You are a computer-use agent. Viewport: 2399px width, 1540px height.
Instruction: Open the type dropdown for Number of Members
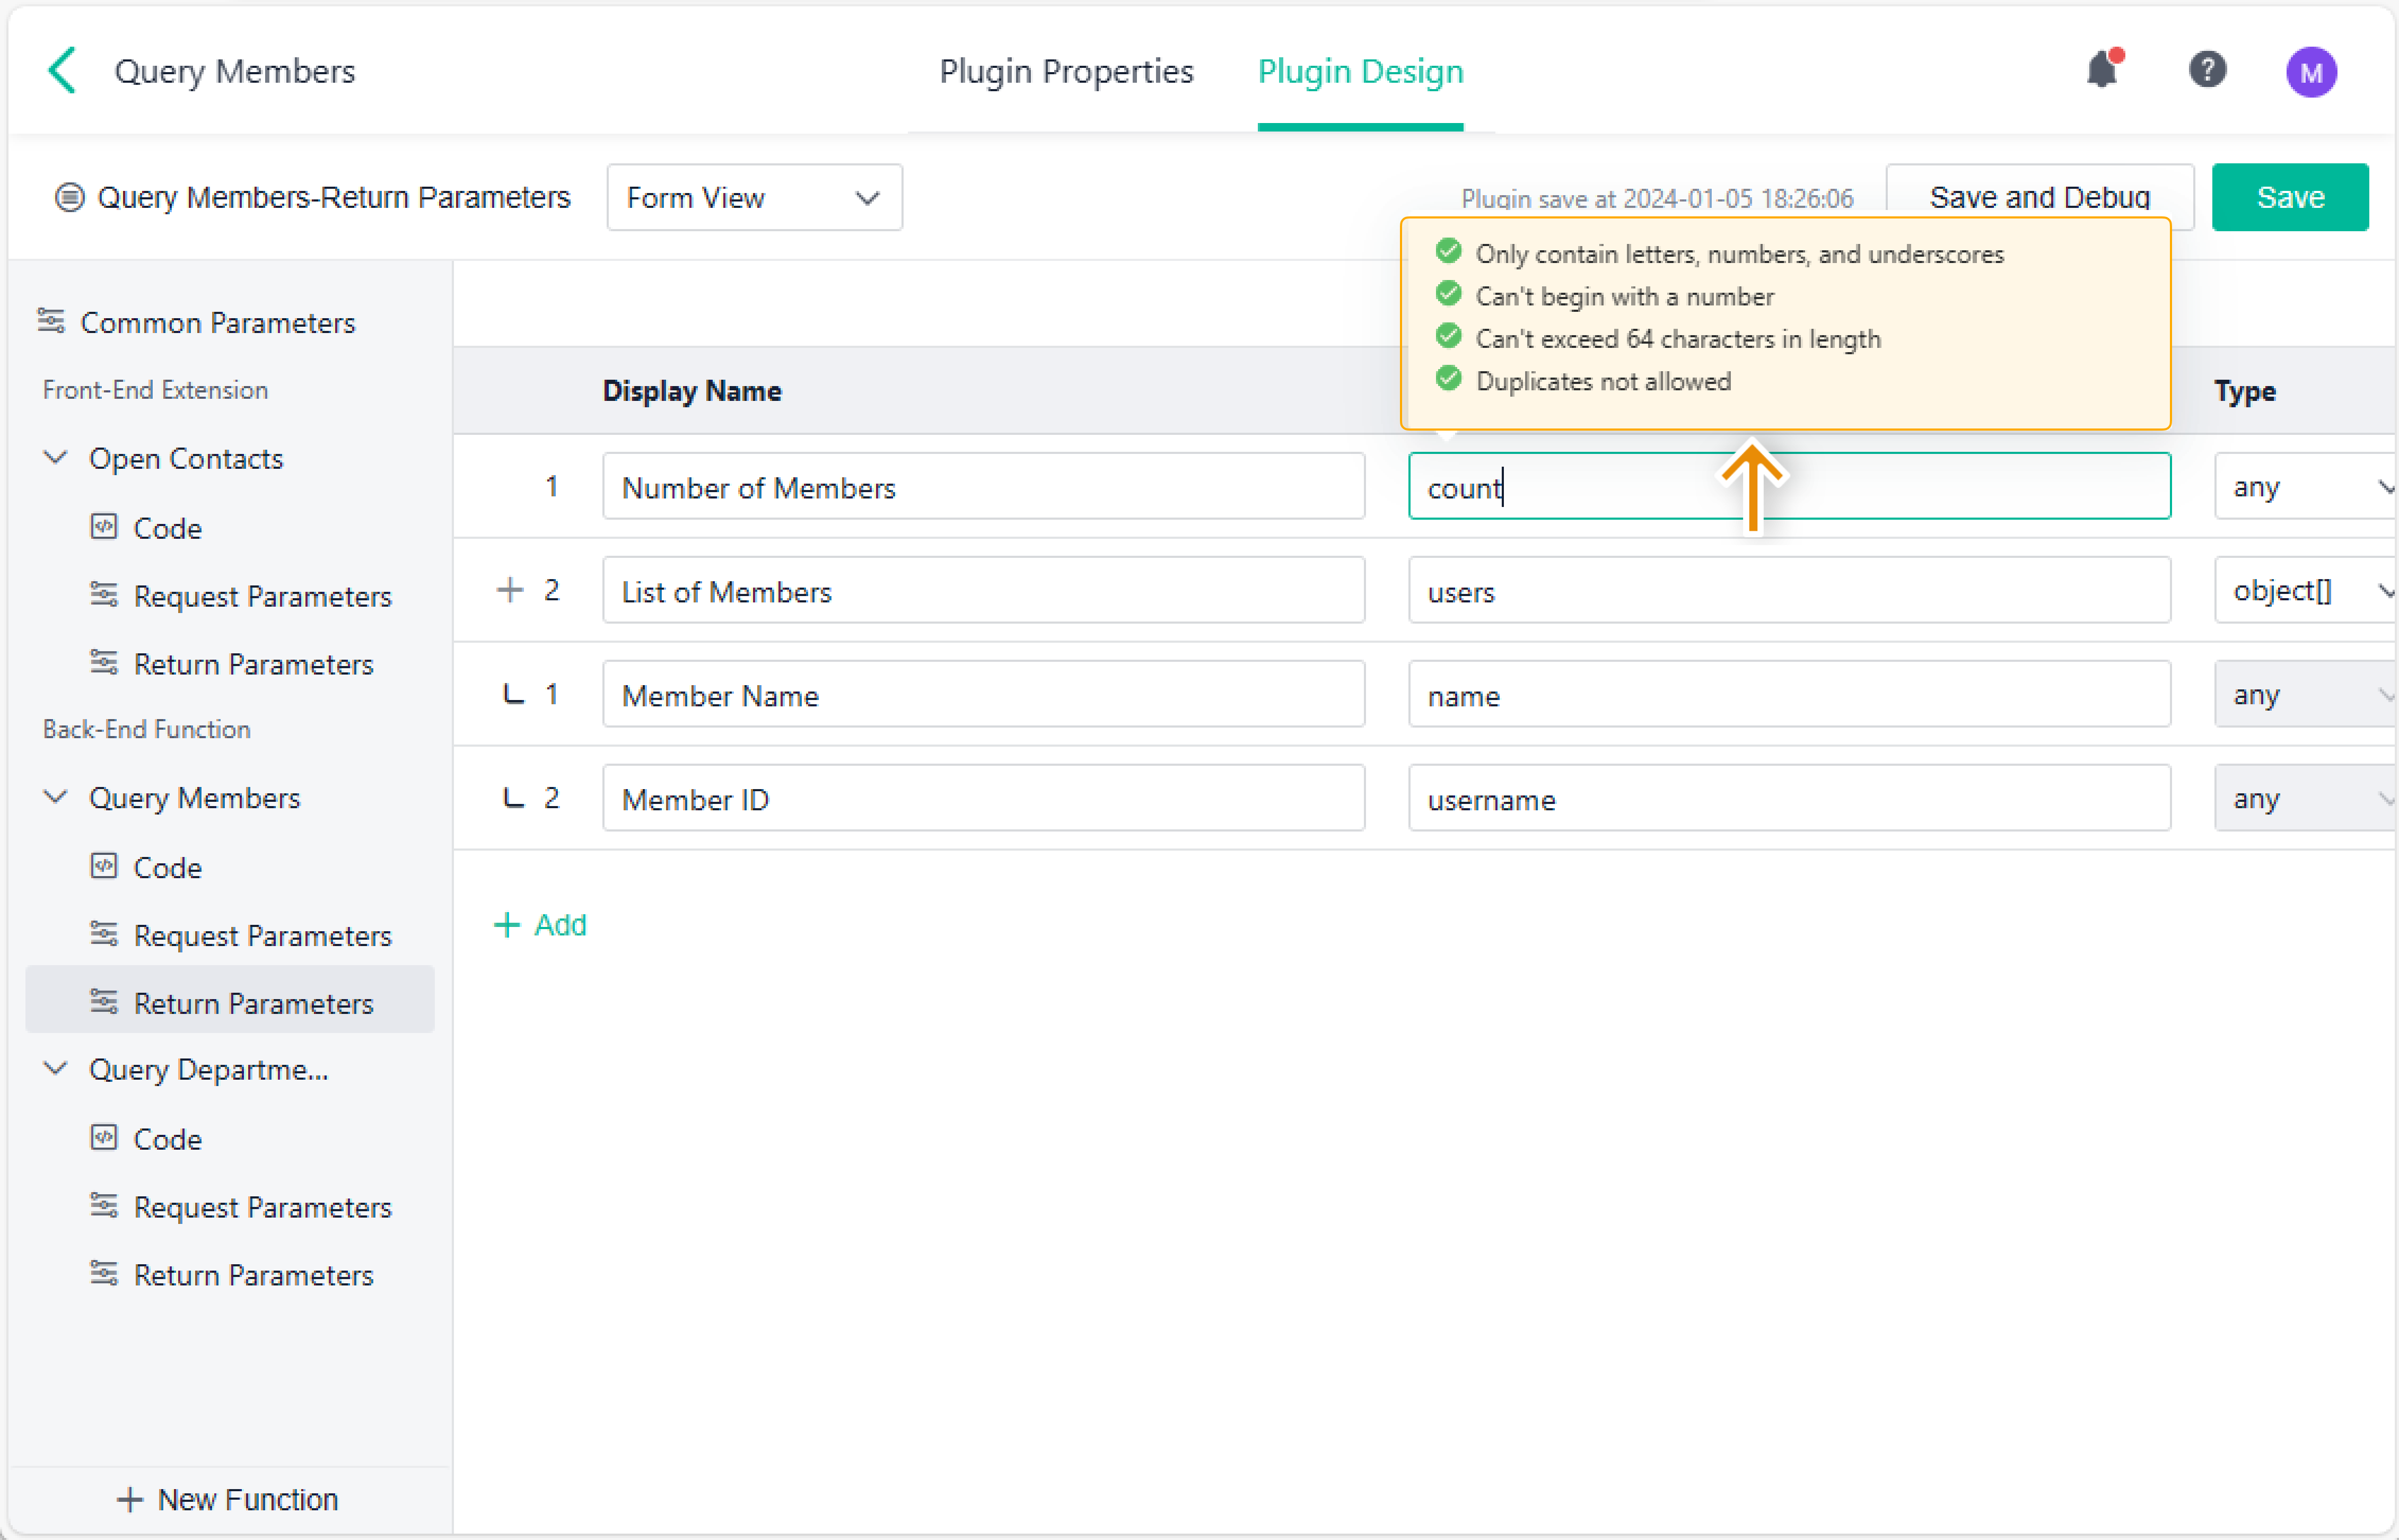tap(2306, 487)
